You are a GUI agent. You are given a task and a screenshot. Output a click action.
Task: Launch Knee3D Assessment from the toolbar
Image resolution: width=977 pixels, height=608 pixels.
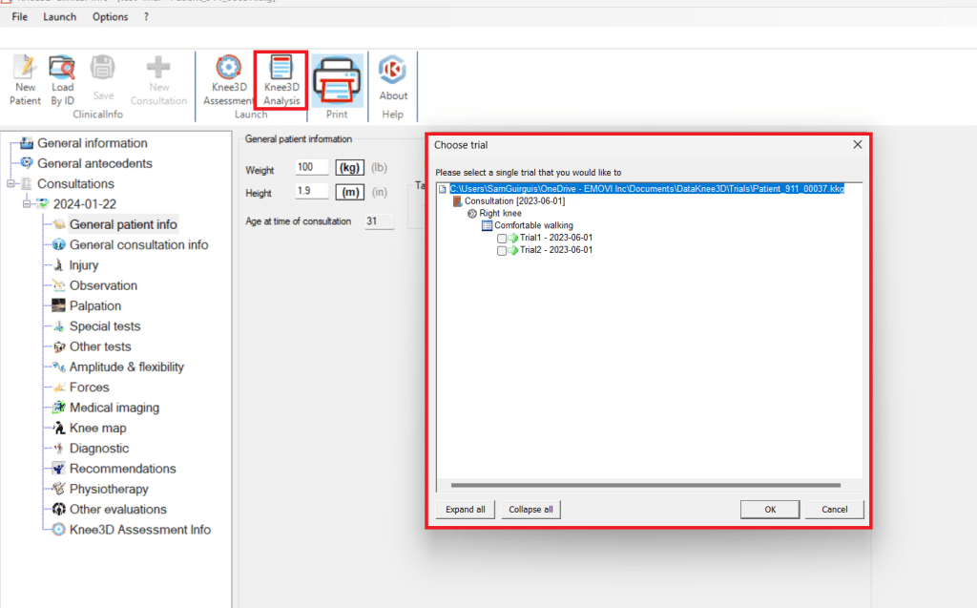coord(228,80)
